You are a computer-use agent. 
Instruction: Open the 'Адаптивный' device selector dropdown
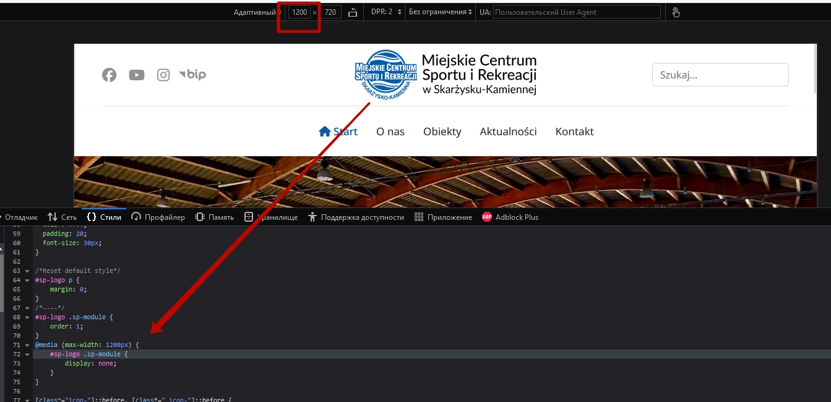pos(256,12)
